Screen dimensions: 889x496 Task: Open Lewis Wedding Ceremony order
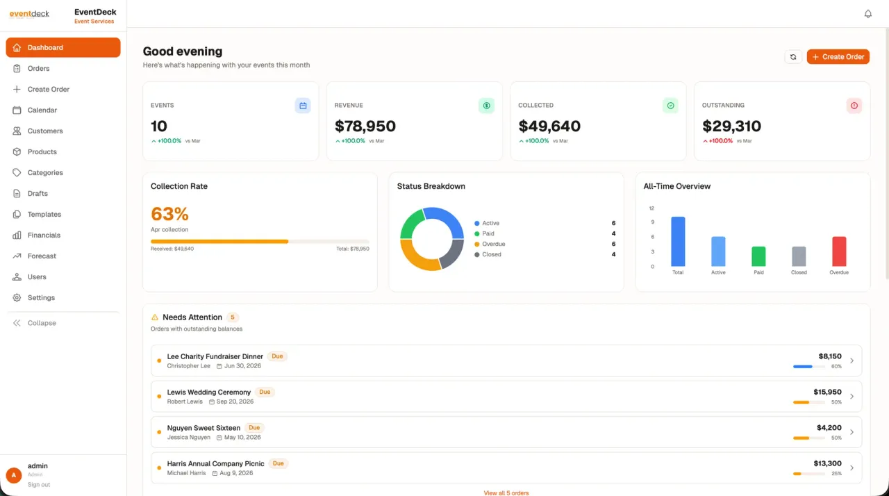506,396
